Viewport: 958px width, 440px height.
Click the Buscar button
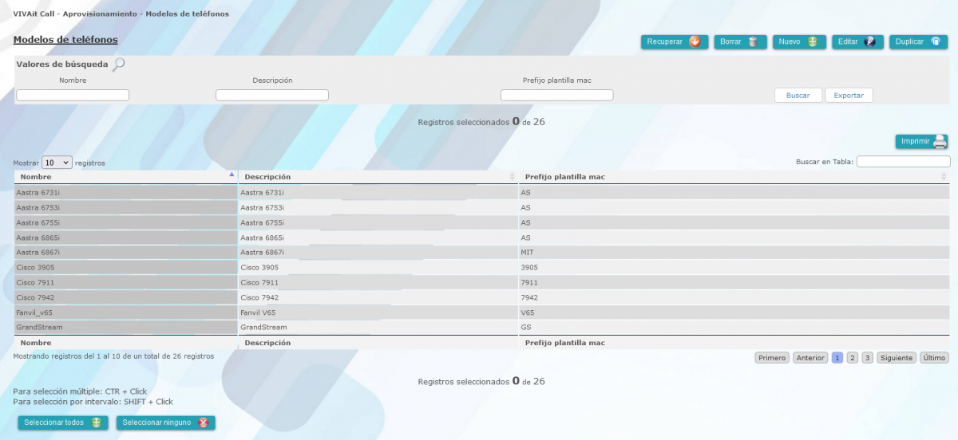(x=798, y=95)
